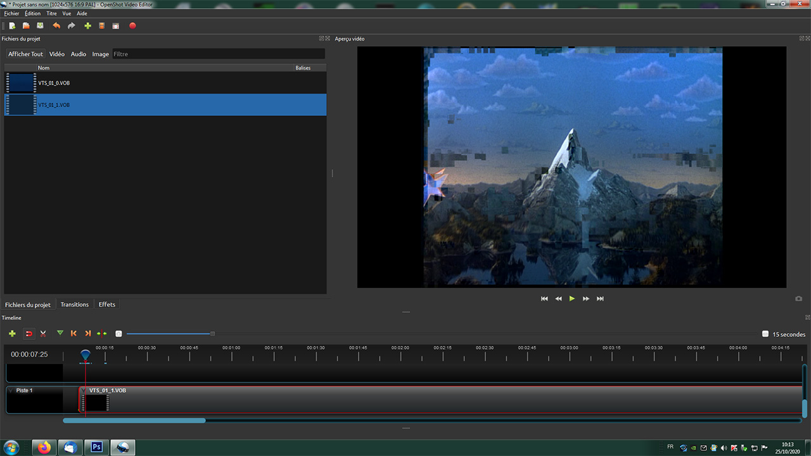Float the Timeline panel
811x456 pixels.
(x=808, y=317)
